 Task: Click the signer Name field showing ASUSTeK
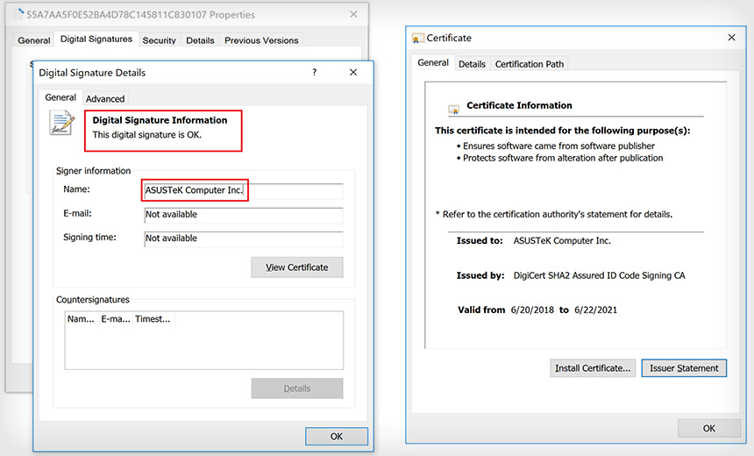(x=244, y=190)
